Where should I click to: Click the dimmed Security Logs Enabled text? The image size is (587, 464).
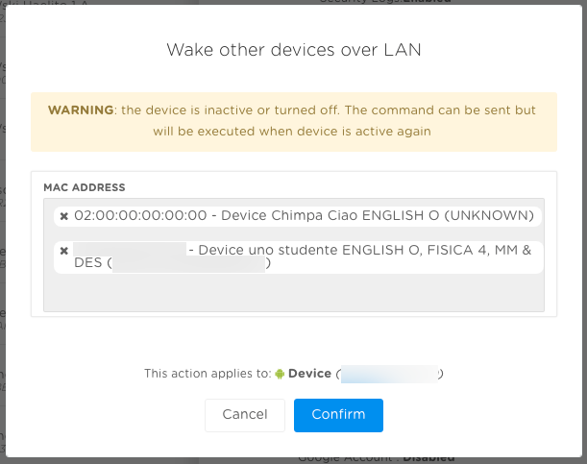pyautogui.click(x=385, y=2)
